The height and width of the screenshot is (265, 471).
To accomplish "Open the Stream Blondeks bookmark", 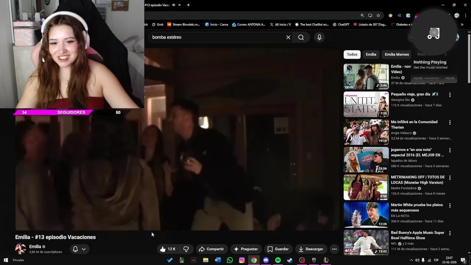I will point(184,25).
